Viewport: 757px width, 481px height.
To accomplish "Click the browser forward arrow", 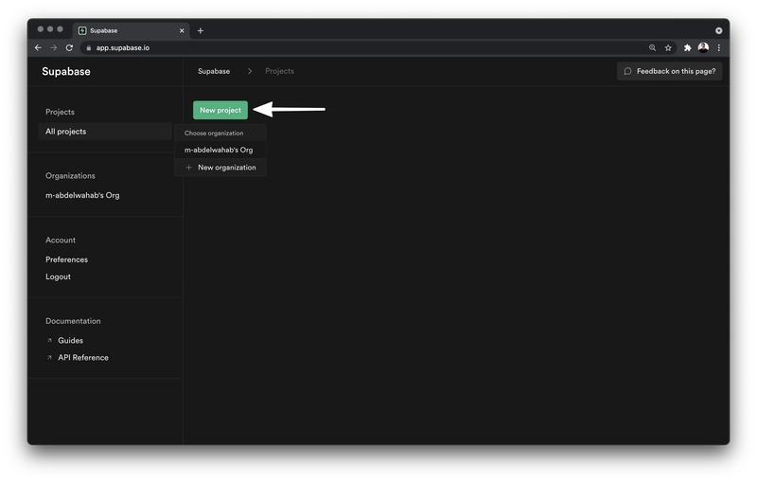I will [x=54, y=47].
